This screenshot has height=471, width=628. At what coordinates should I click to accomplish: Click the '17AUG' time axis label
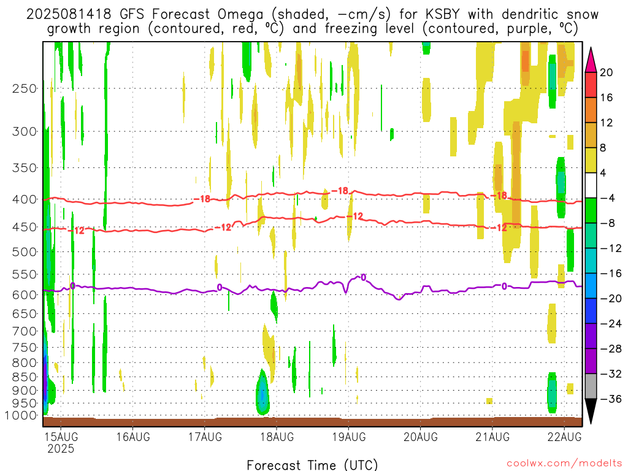click(x=205, y=437)
